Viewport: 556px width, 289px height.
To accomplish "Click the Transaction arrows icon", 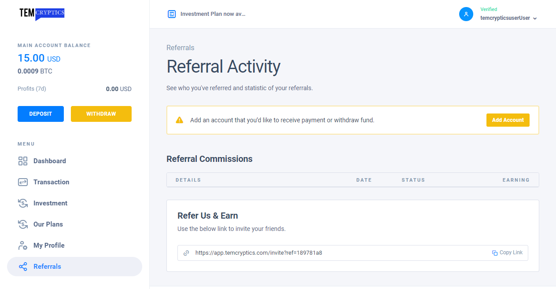I will click(22, 182).
